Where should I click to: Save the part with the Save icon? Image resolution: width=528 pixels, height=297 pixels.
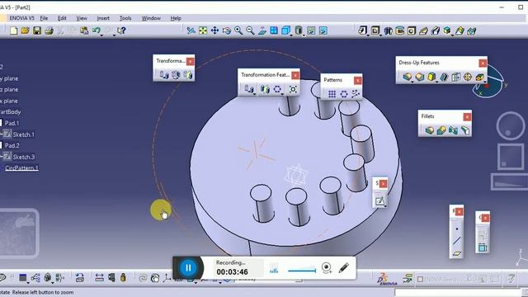click(x=36, y=31)
